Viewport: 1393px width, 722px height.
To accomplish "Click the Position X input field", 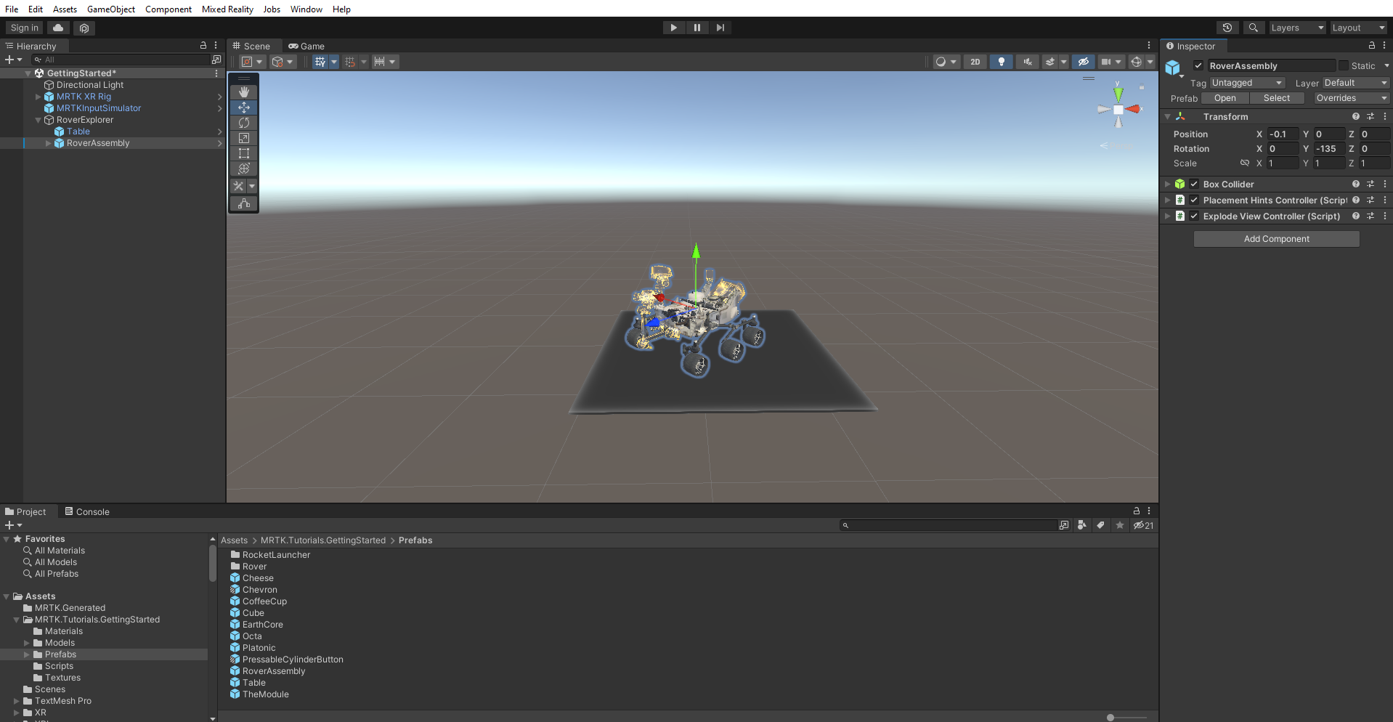I will point(1283,134).
